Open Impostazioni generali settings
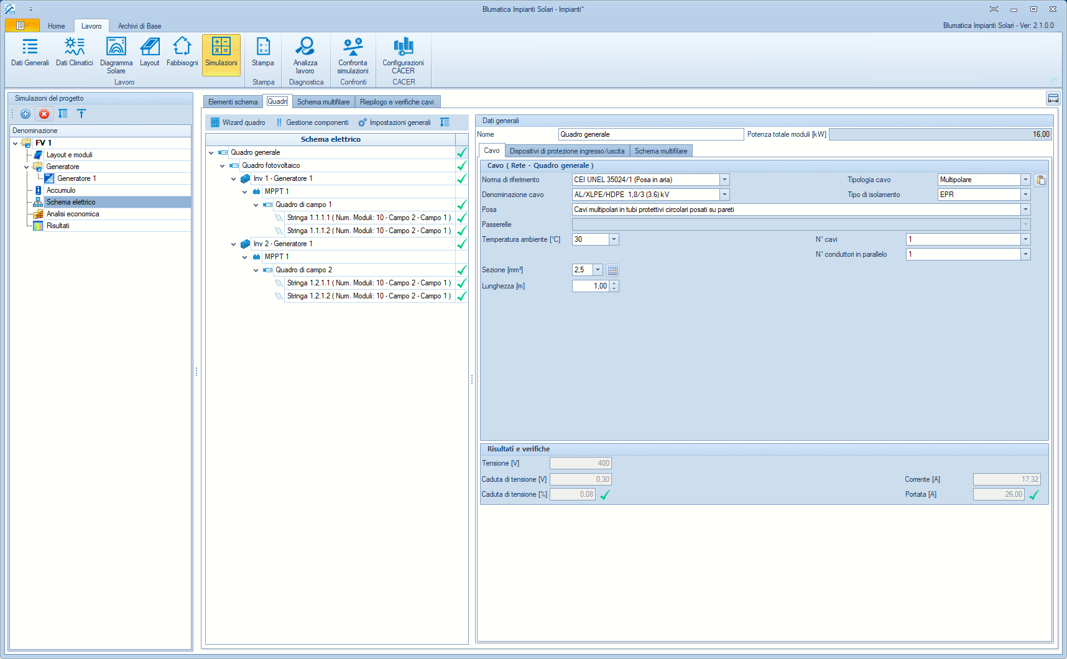 394,122
